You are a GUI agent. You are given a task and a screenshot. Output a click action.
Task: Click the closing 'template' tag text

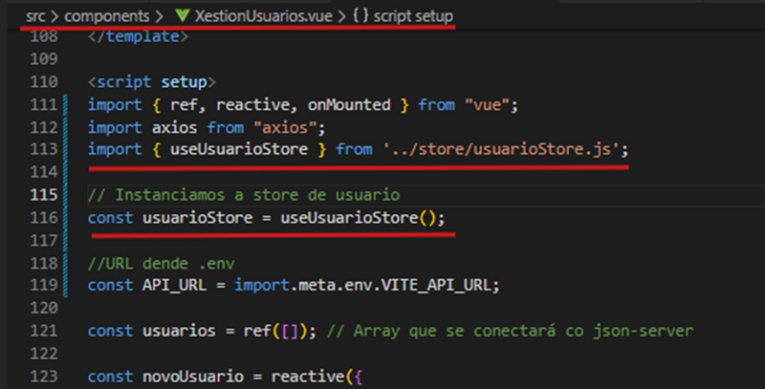138,36
